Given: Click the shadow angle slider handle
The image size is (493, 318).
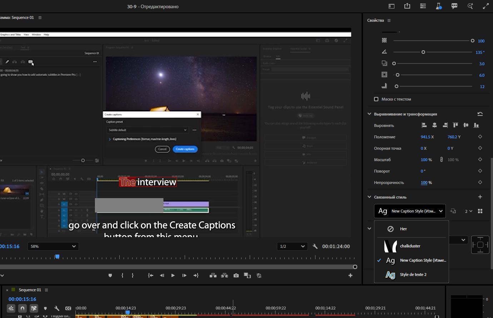Looking at the screenshot, I should tap(423, 52).
